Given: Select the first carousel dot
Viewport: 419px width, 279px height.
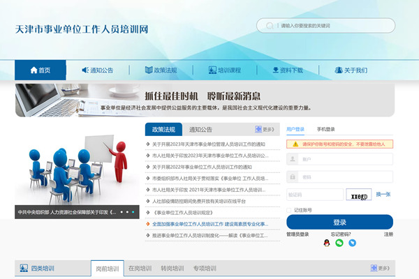Looking at the screenshot, I should click(122, 212).
